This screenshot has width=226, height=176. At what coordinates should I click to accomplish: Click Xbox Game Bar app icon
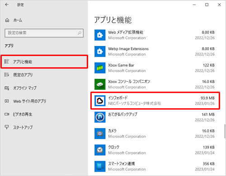coord(100,68)
